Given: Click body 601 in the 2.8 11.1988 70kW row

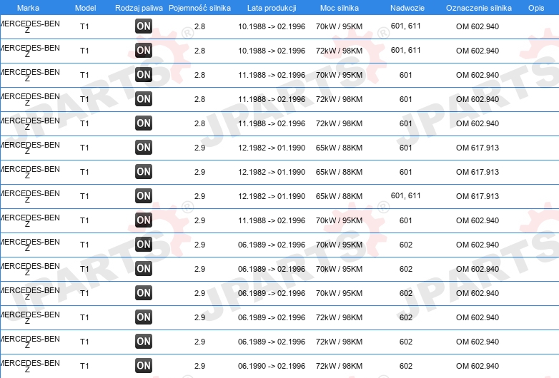Looking at the screenshot, I should click(x=406, y=75).
